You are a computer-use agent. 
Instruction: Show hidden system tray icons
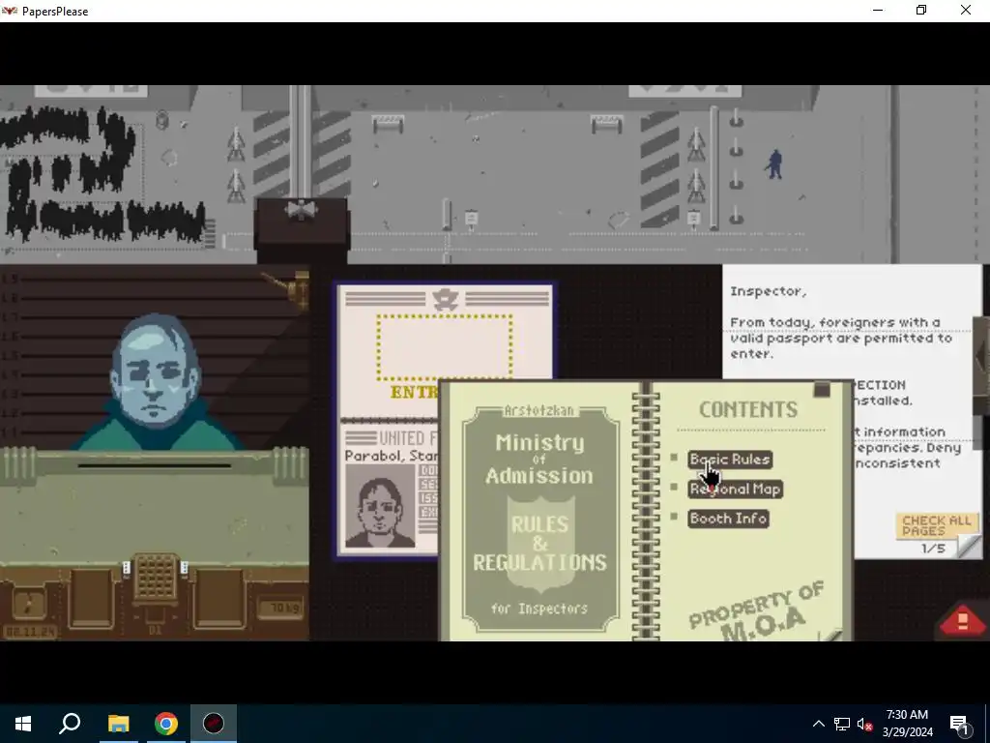pos(818,724)
